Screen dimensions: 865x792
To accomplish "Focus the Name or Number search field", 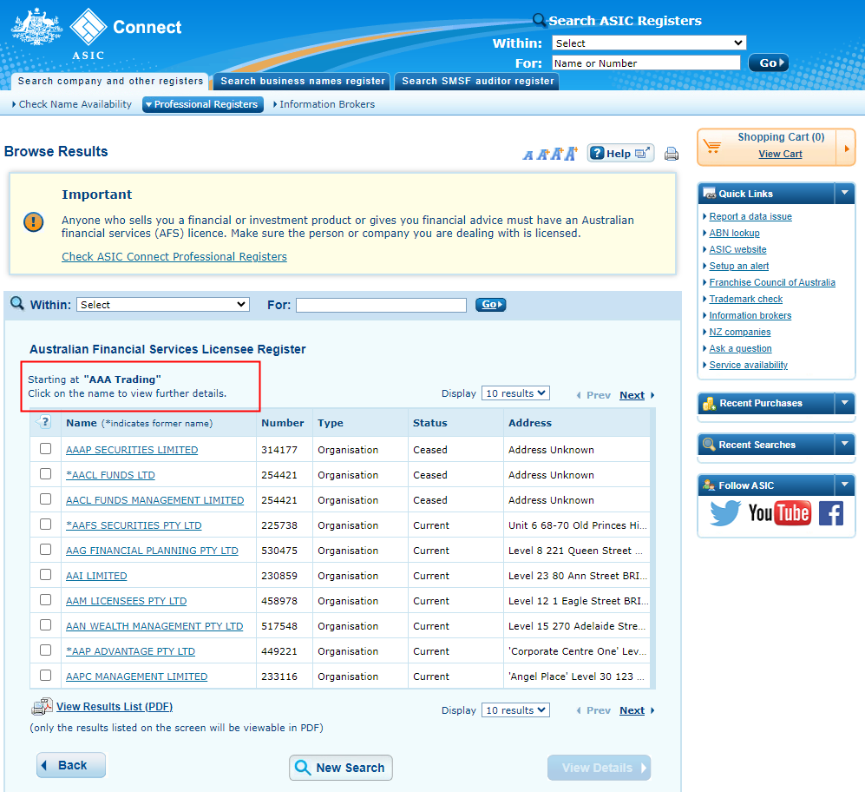I will coord(646,63).
